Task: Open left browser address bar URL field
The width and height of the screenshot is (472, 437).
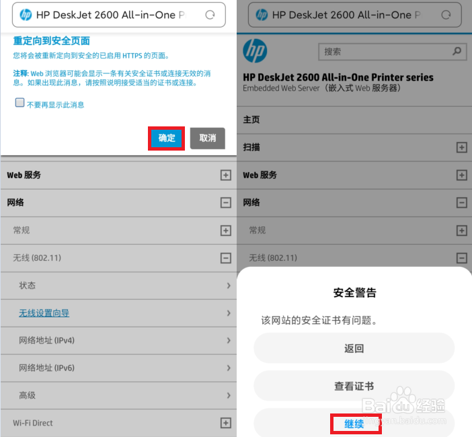Action: click(x=119, y=15)
